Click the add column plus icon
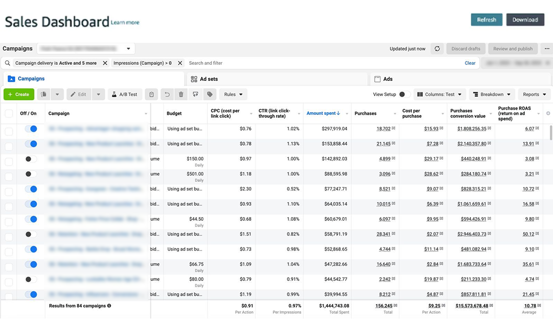Screen dimensions: 553x319 548,113
